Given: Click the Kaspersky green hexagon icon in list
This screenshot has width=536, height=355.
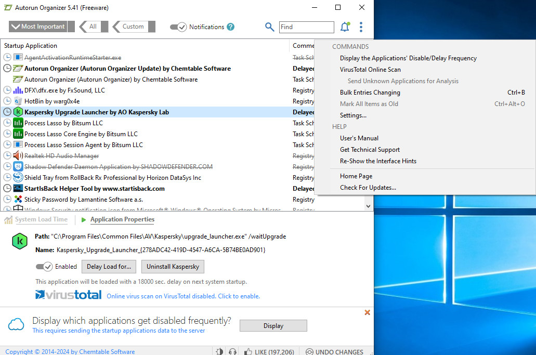Looking at the screenshot, I should (18, 112).
